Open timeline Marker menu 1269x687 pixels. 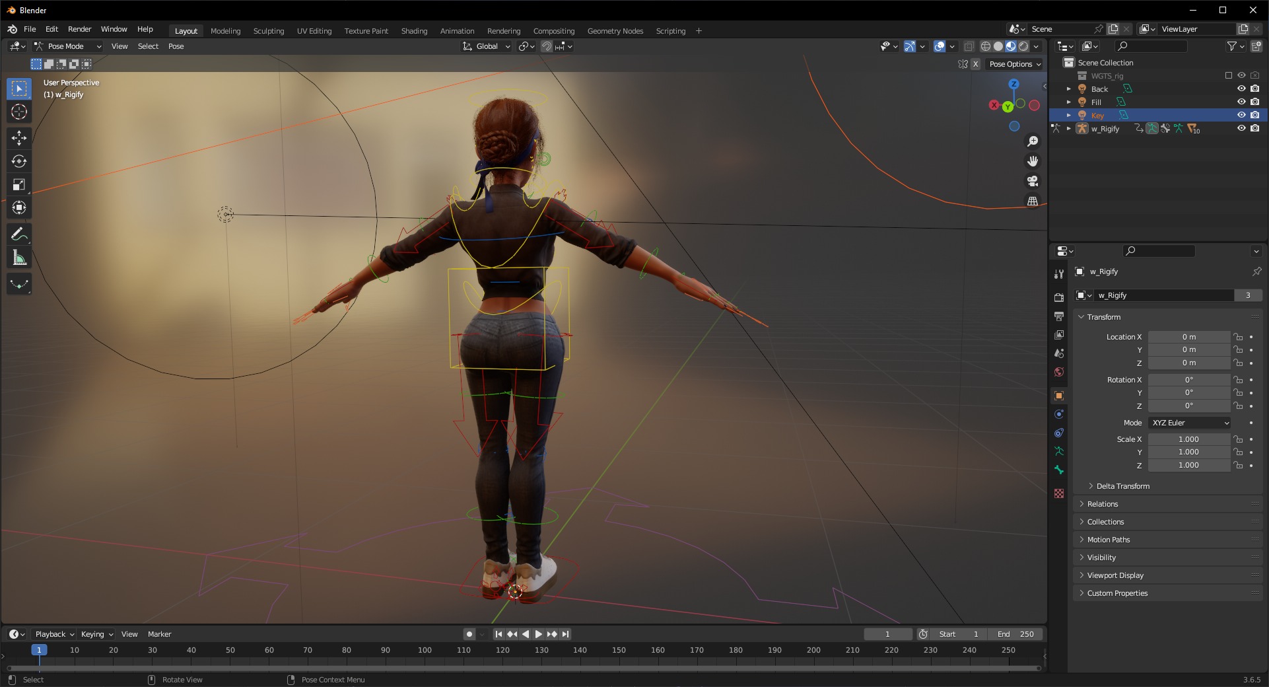(x=159, y=634)
